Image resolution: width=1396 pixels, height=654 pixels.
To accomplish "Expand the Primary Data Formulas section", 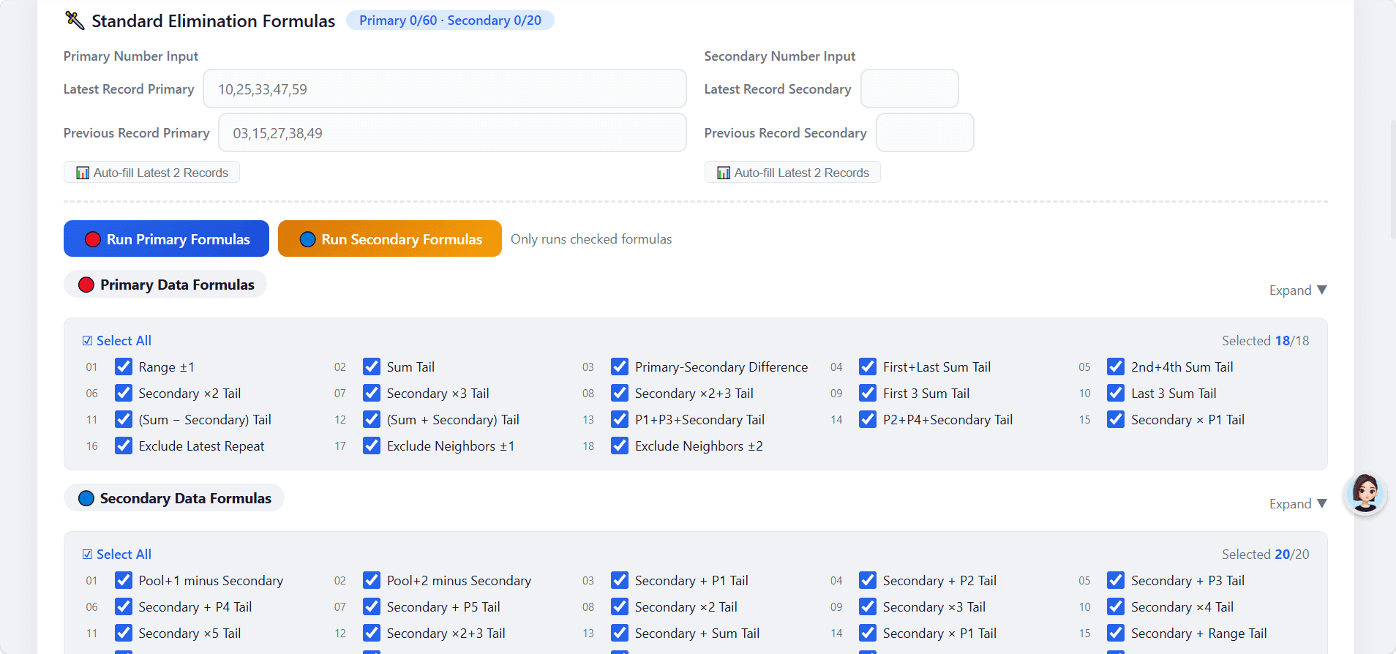I will coord(1298,290).
